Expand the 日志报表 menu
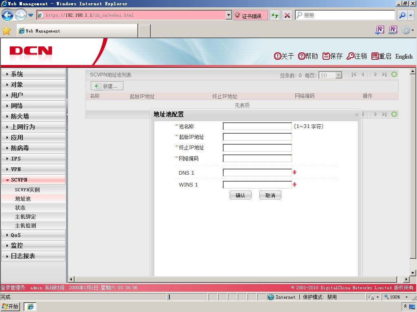Viewport: 417px width, 312px height. 33,256
